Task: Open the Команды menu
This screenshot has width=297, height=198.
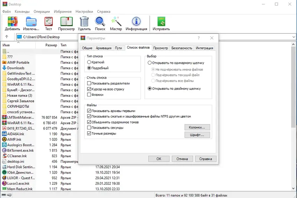Action: point(22,11)
